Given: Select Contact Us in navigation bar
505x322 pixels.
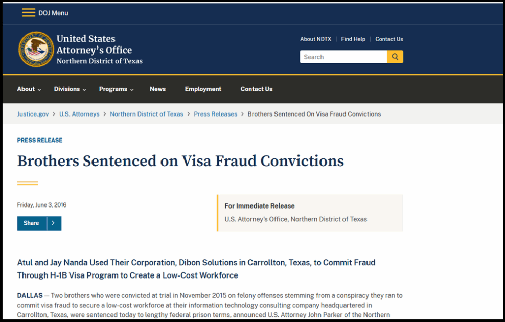Looking at the screenshot, I should (x=257, y=89).
